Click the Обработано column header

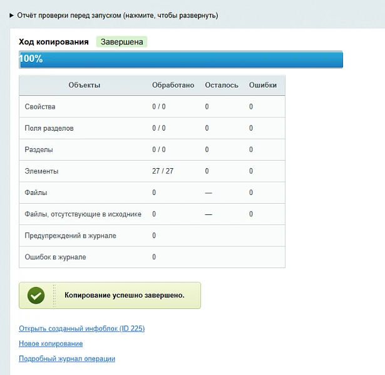point(173,85)
